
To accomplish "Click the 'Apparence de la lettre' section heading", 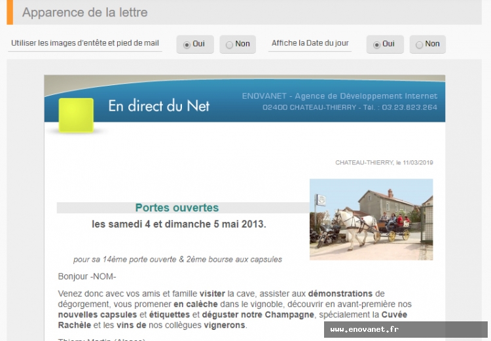I will coord(85,12).
